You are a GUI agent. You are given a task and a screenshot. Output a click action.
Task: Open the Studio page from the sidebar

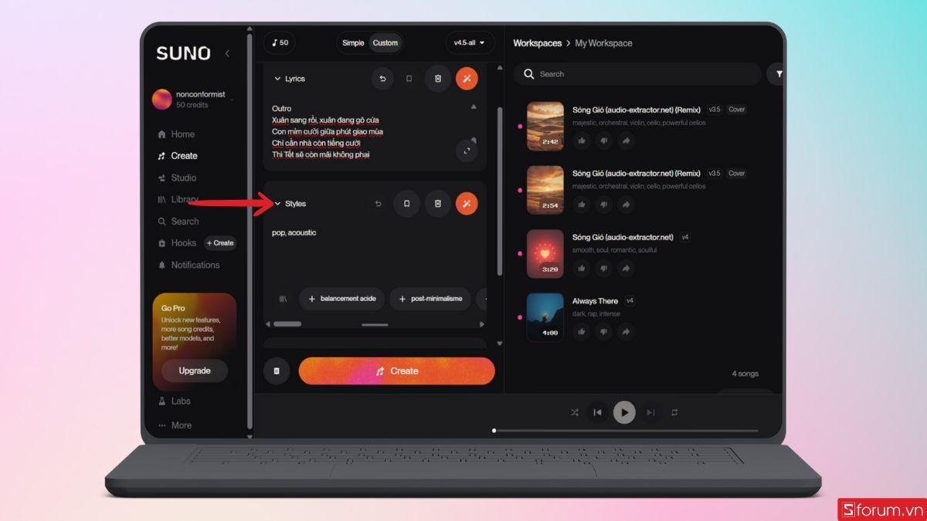coord(177,178)
